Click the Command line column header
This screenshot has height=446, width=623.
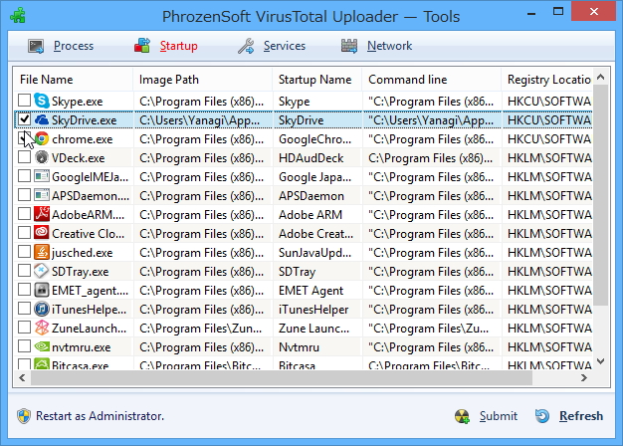click(x=432, y=80)
